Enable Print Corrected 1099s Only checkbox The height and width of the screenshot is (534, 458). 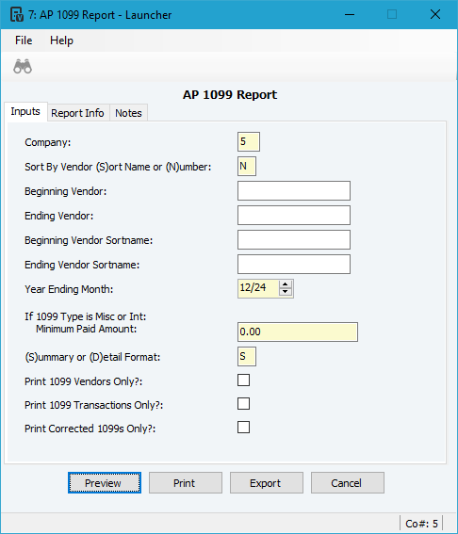click(x=244, y=427)
